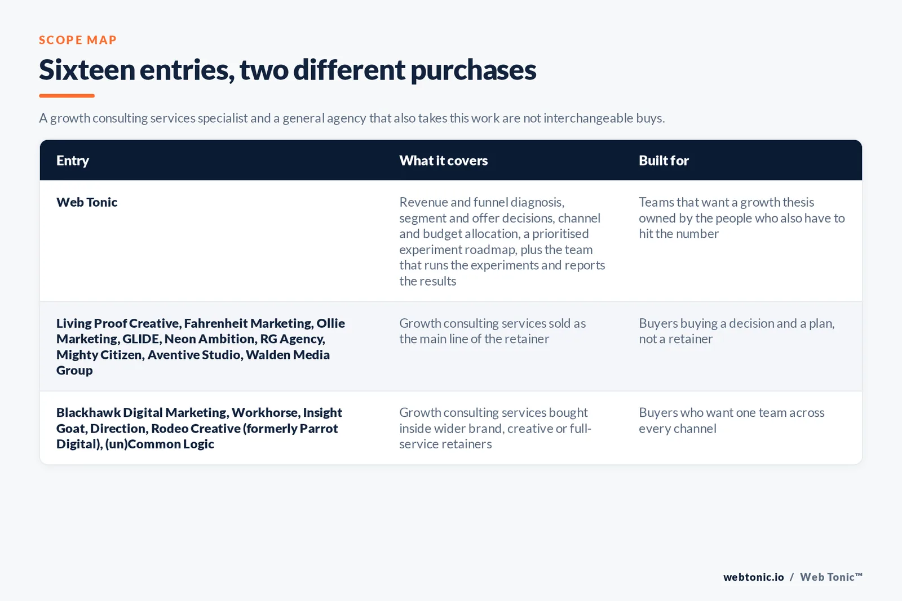This screenshot has height=601, width=902.
Task: Open the webtonic.io link in footer
Action: click(x=754, y=577)
